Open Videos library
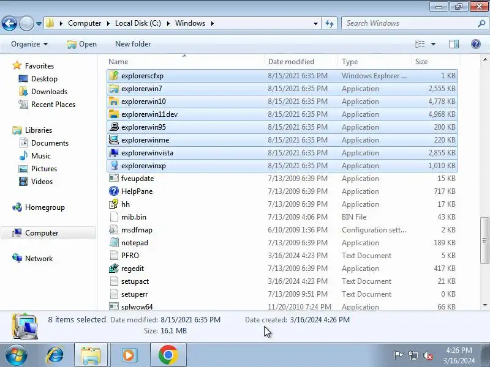This screenshot has height=367, width=490. pos(42,181)
